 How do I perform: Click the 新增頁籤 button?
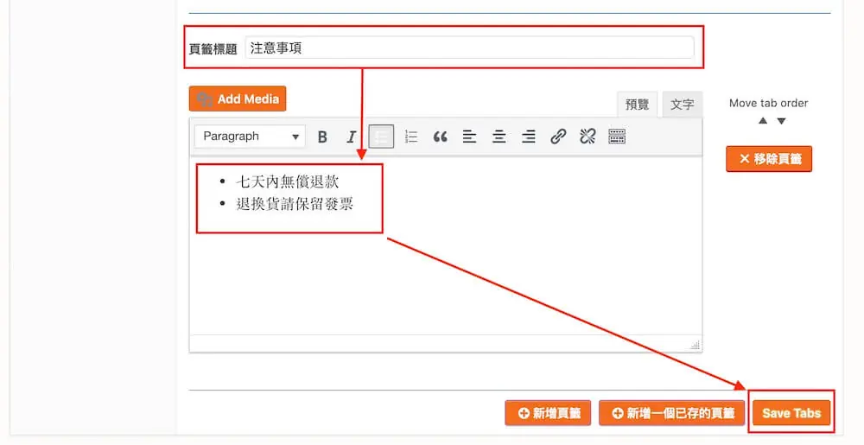coord(548,413)
